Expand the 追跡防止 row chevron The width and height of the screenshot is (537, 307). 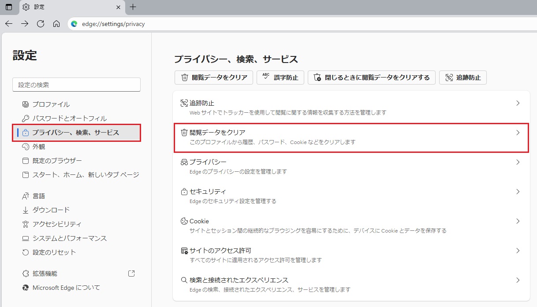pos(518,103)
